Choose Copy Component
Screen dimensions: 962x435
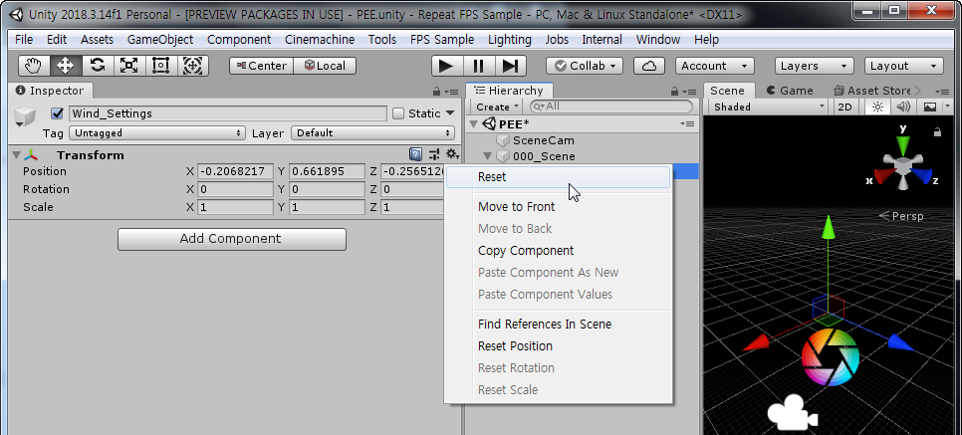[558, 250]
